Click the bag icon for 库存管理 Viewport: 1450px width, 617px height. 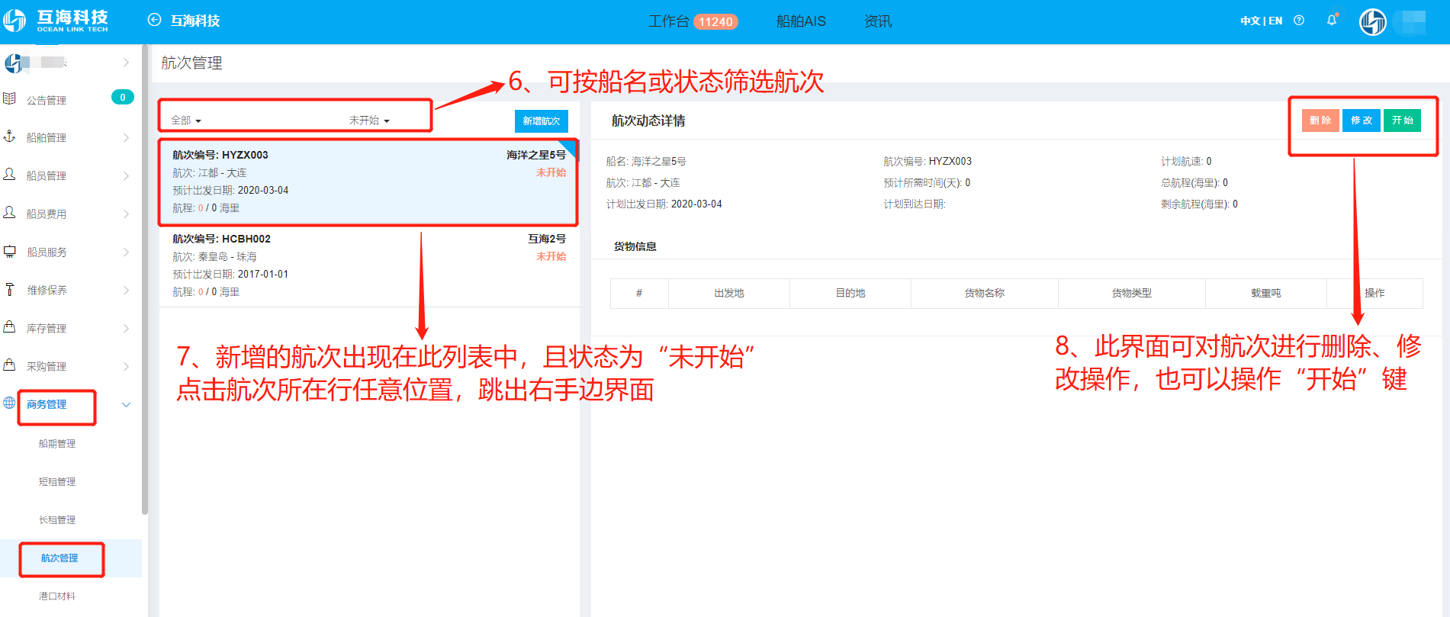coord(10,327)
